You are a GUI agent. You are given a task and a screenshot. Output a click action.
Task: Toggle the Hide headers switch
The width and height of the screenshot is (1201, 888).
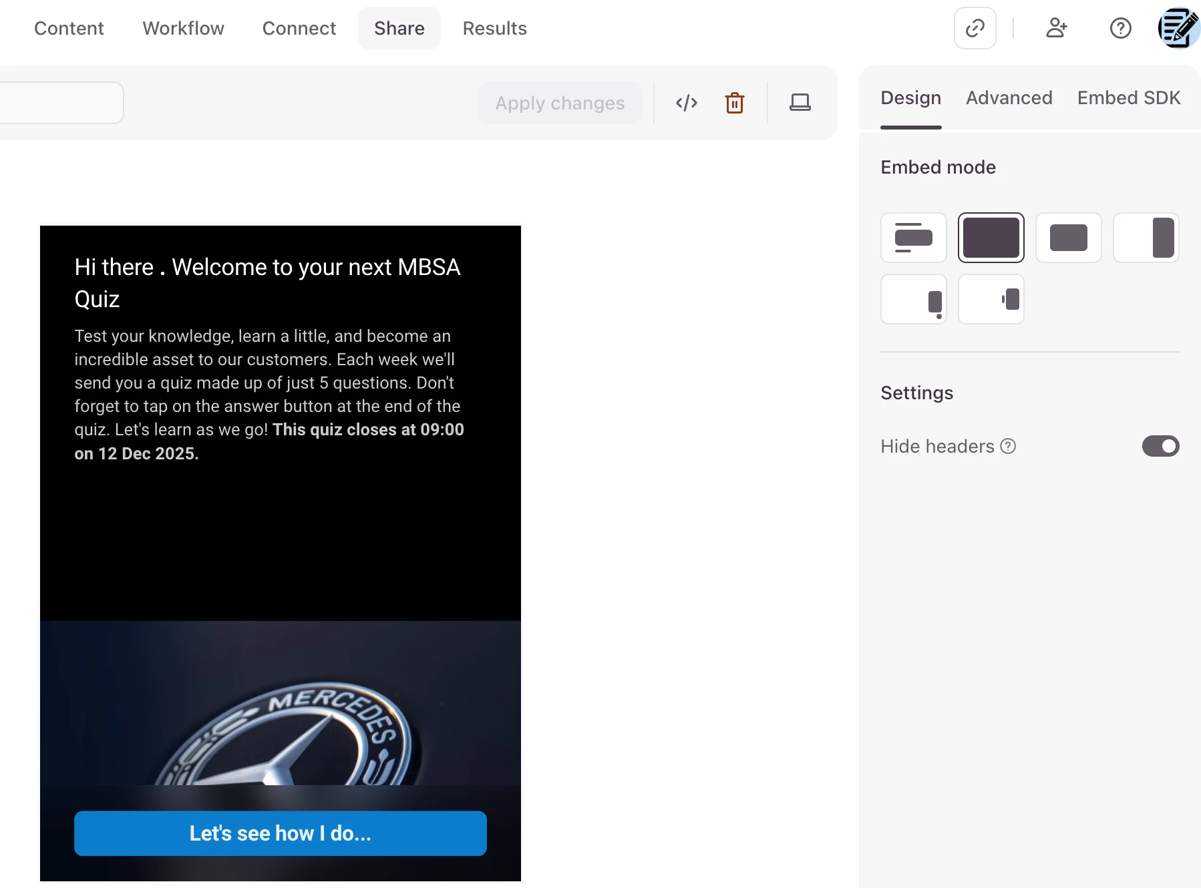[x=1160, y=446]
